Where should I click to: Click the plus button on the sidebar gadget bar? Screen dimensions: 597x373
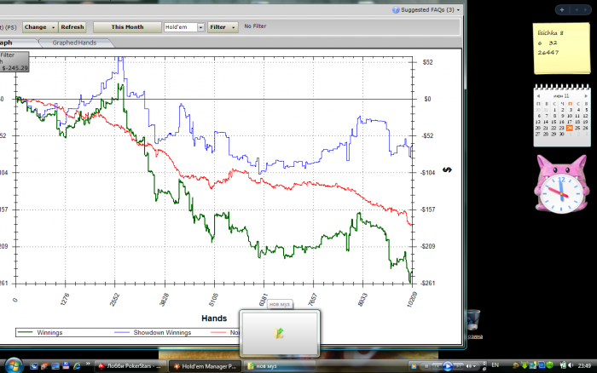point(562,10)
